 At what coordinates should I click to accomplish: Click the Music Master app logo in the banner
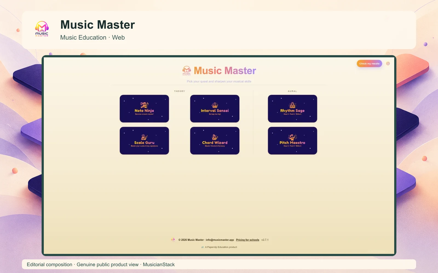42,29
